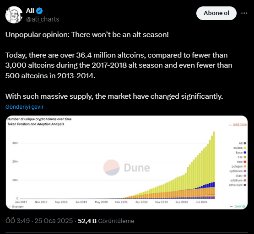
Task: Click the Dune logo watermark on the chart
Action: [127, 168]
